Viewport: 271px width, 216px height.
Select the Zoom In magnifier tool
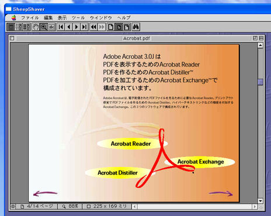44,27
